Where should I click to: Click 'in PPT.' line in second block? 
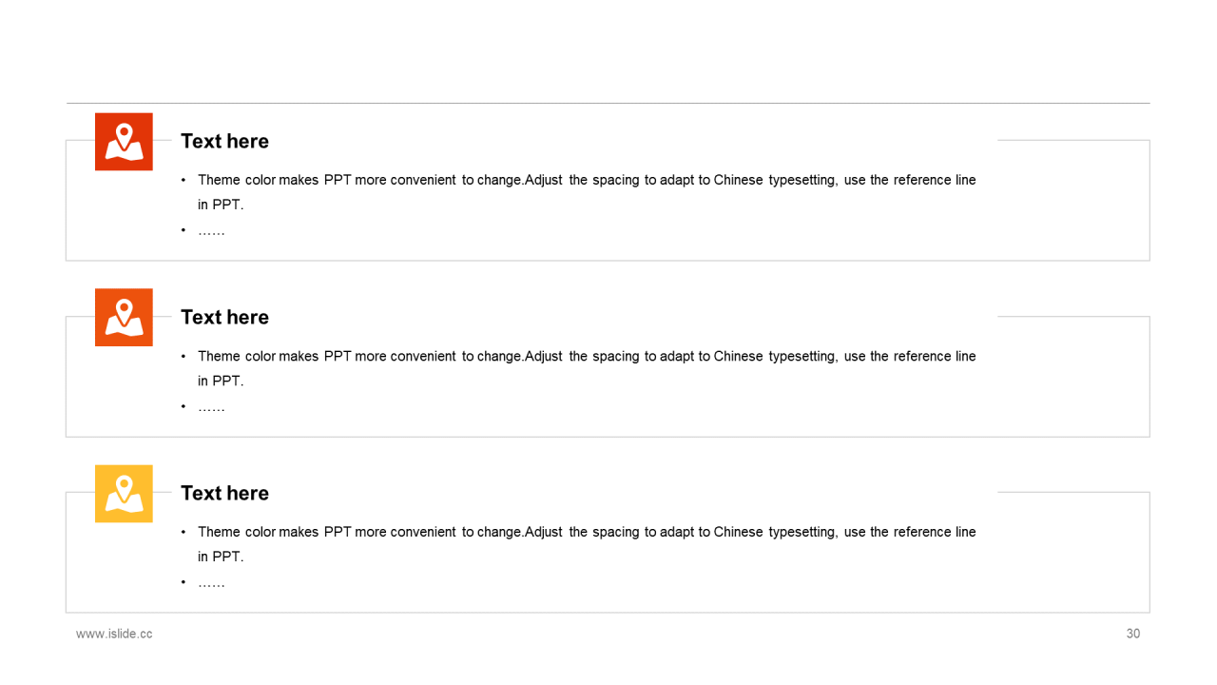click(221, 381)
